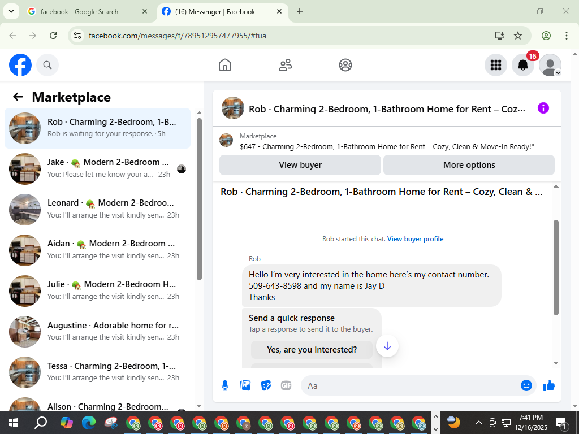Click Rob's listing thumbnail in chat header
Screen dimensions: 579x434
[232, 108]
